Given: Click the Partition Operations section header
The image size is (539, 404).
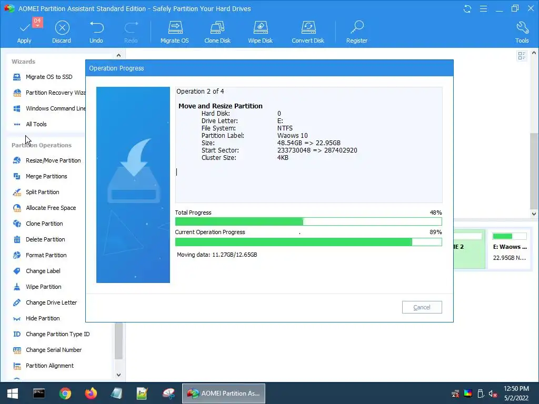Looking at the screenshot, I should [42, 145].
